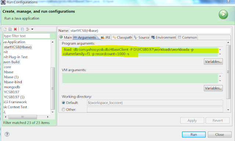Click the Eclipse icon in title bar
Viewport: 235px width, 141px height.
[3, 2]
